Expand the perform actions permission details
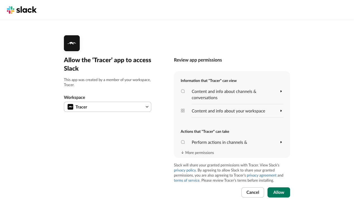 [281, 142]
